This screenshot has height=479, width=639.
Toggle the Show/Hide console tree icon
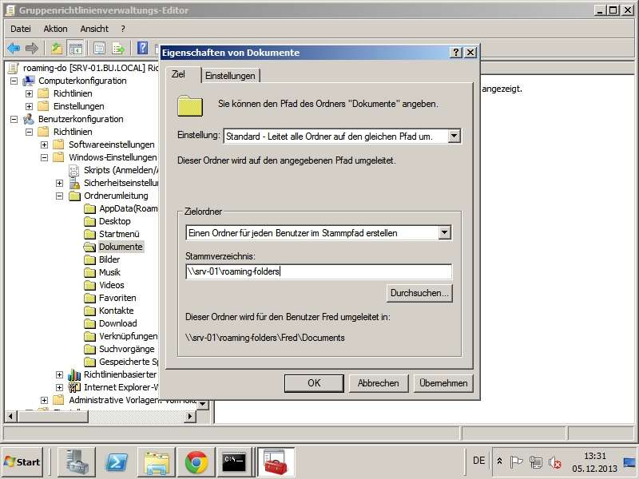click(x=75, y=49)
